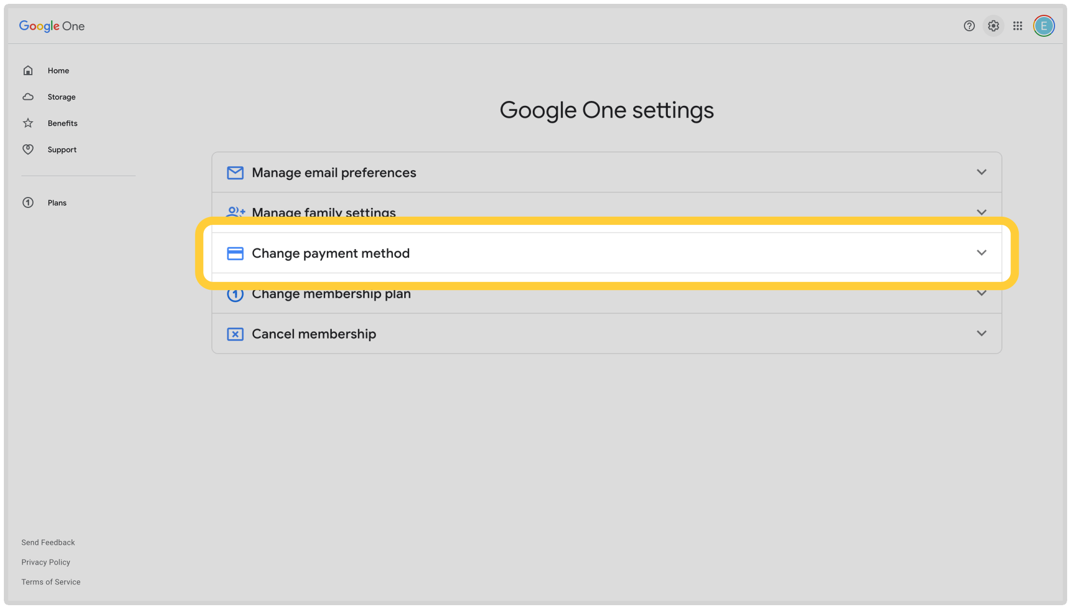Click the Cancel membership X icon
Image resolution: width=1071 pixels, height=609 pixels.
click(x=235, y=334)
